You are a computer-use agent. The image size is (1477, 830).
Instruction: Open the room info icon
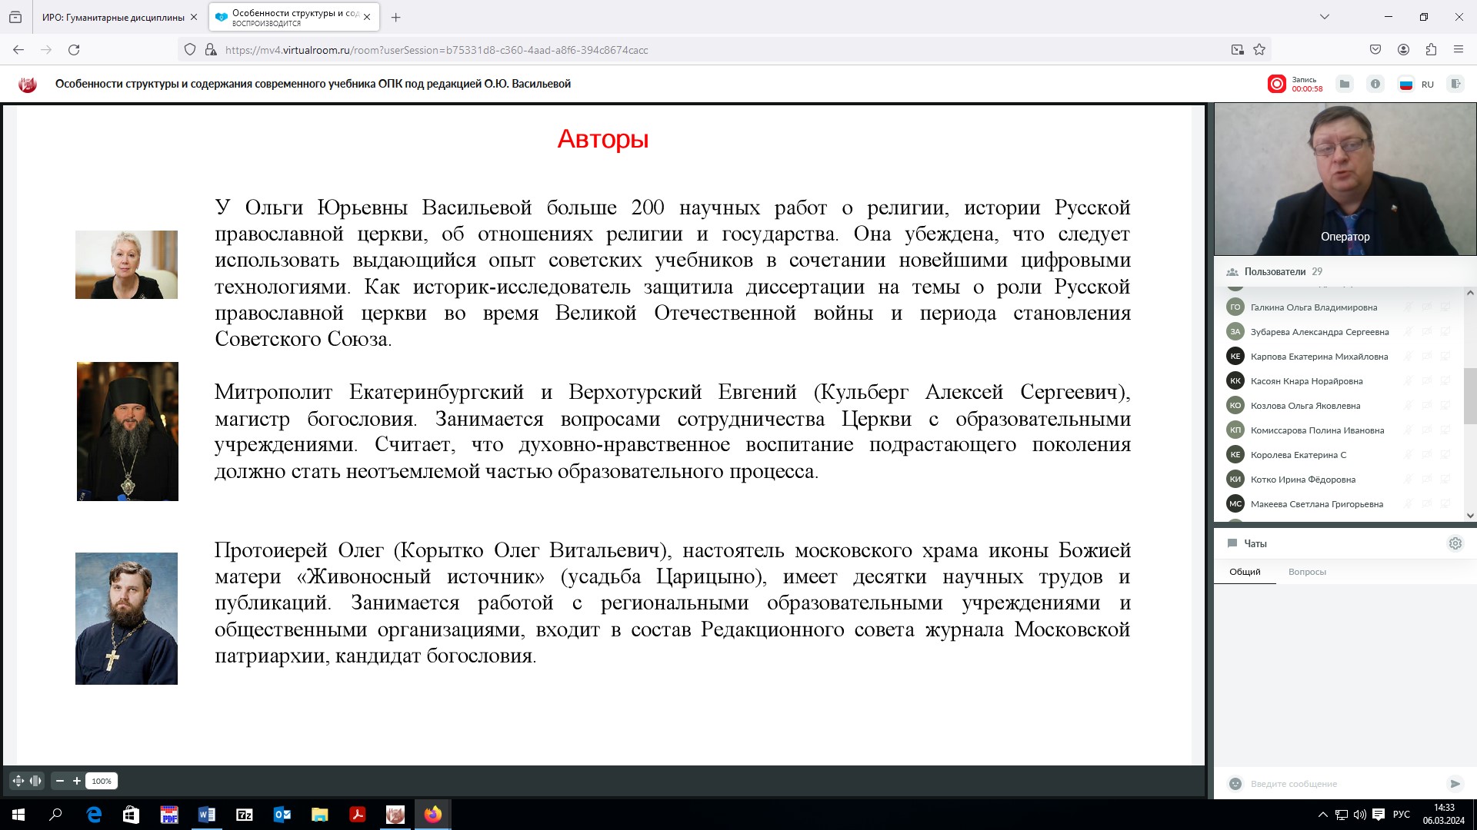point(1375,85)
